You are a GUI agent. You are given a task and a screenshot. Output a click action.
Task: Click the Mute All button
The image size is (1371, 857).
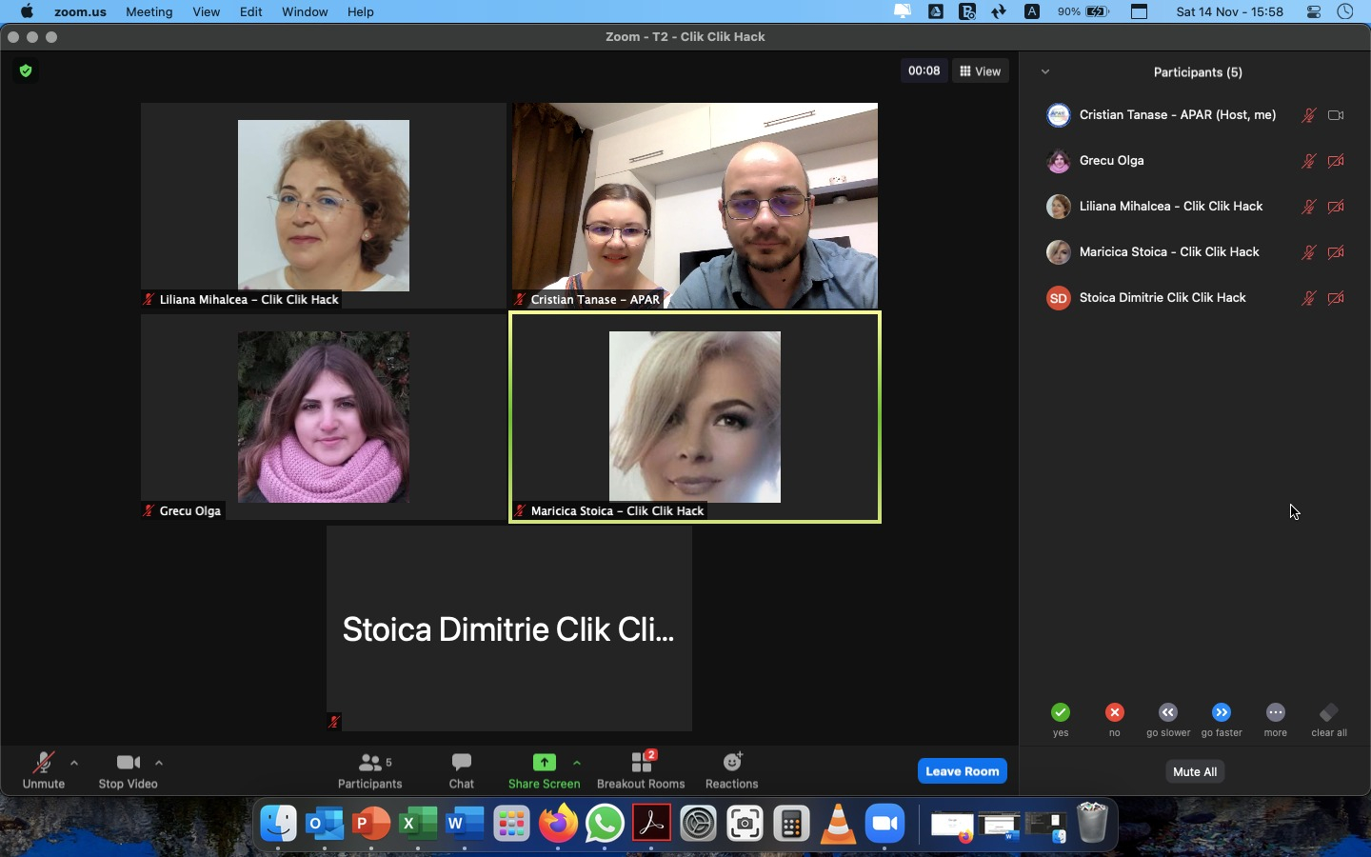point(1196,772)
